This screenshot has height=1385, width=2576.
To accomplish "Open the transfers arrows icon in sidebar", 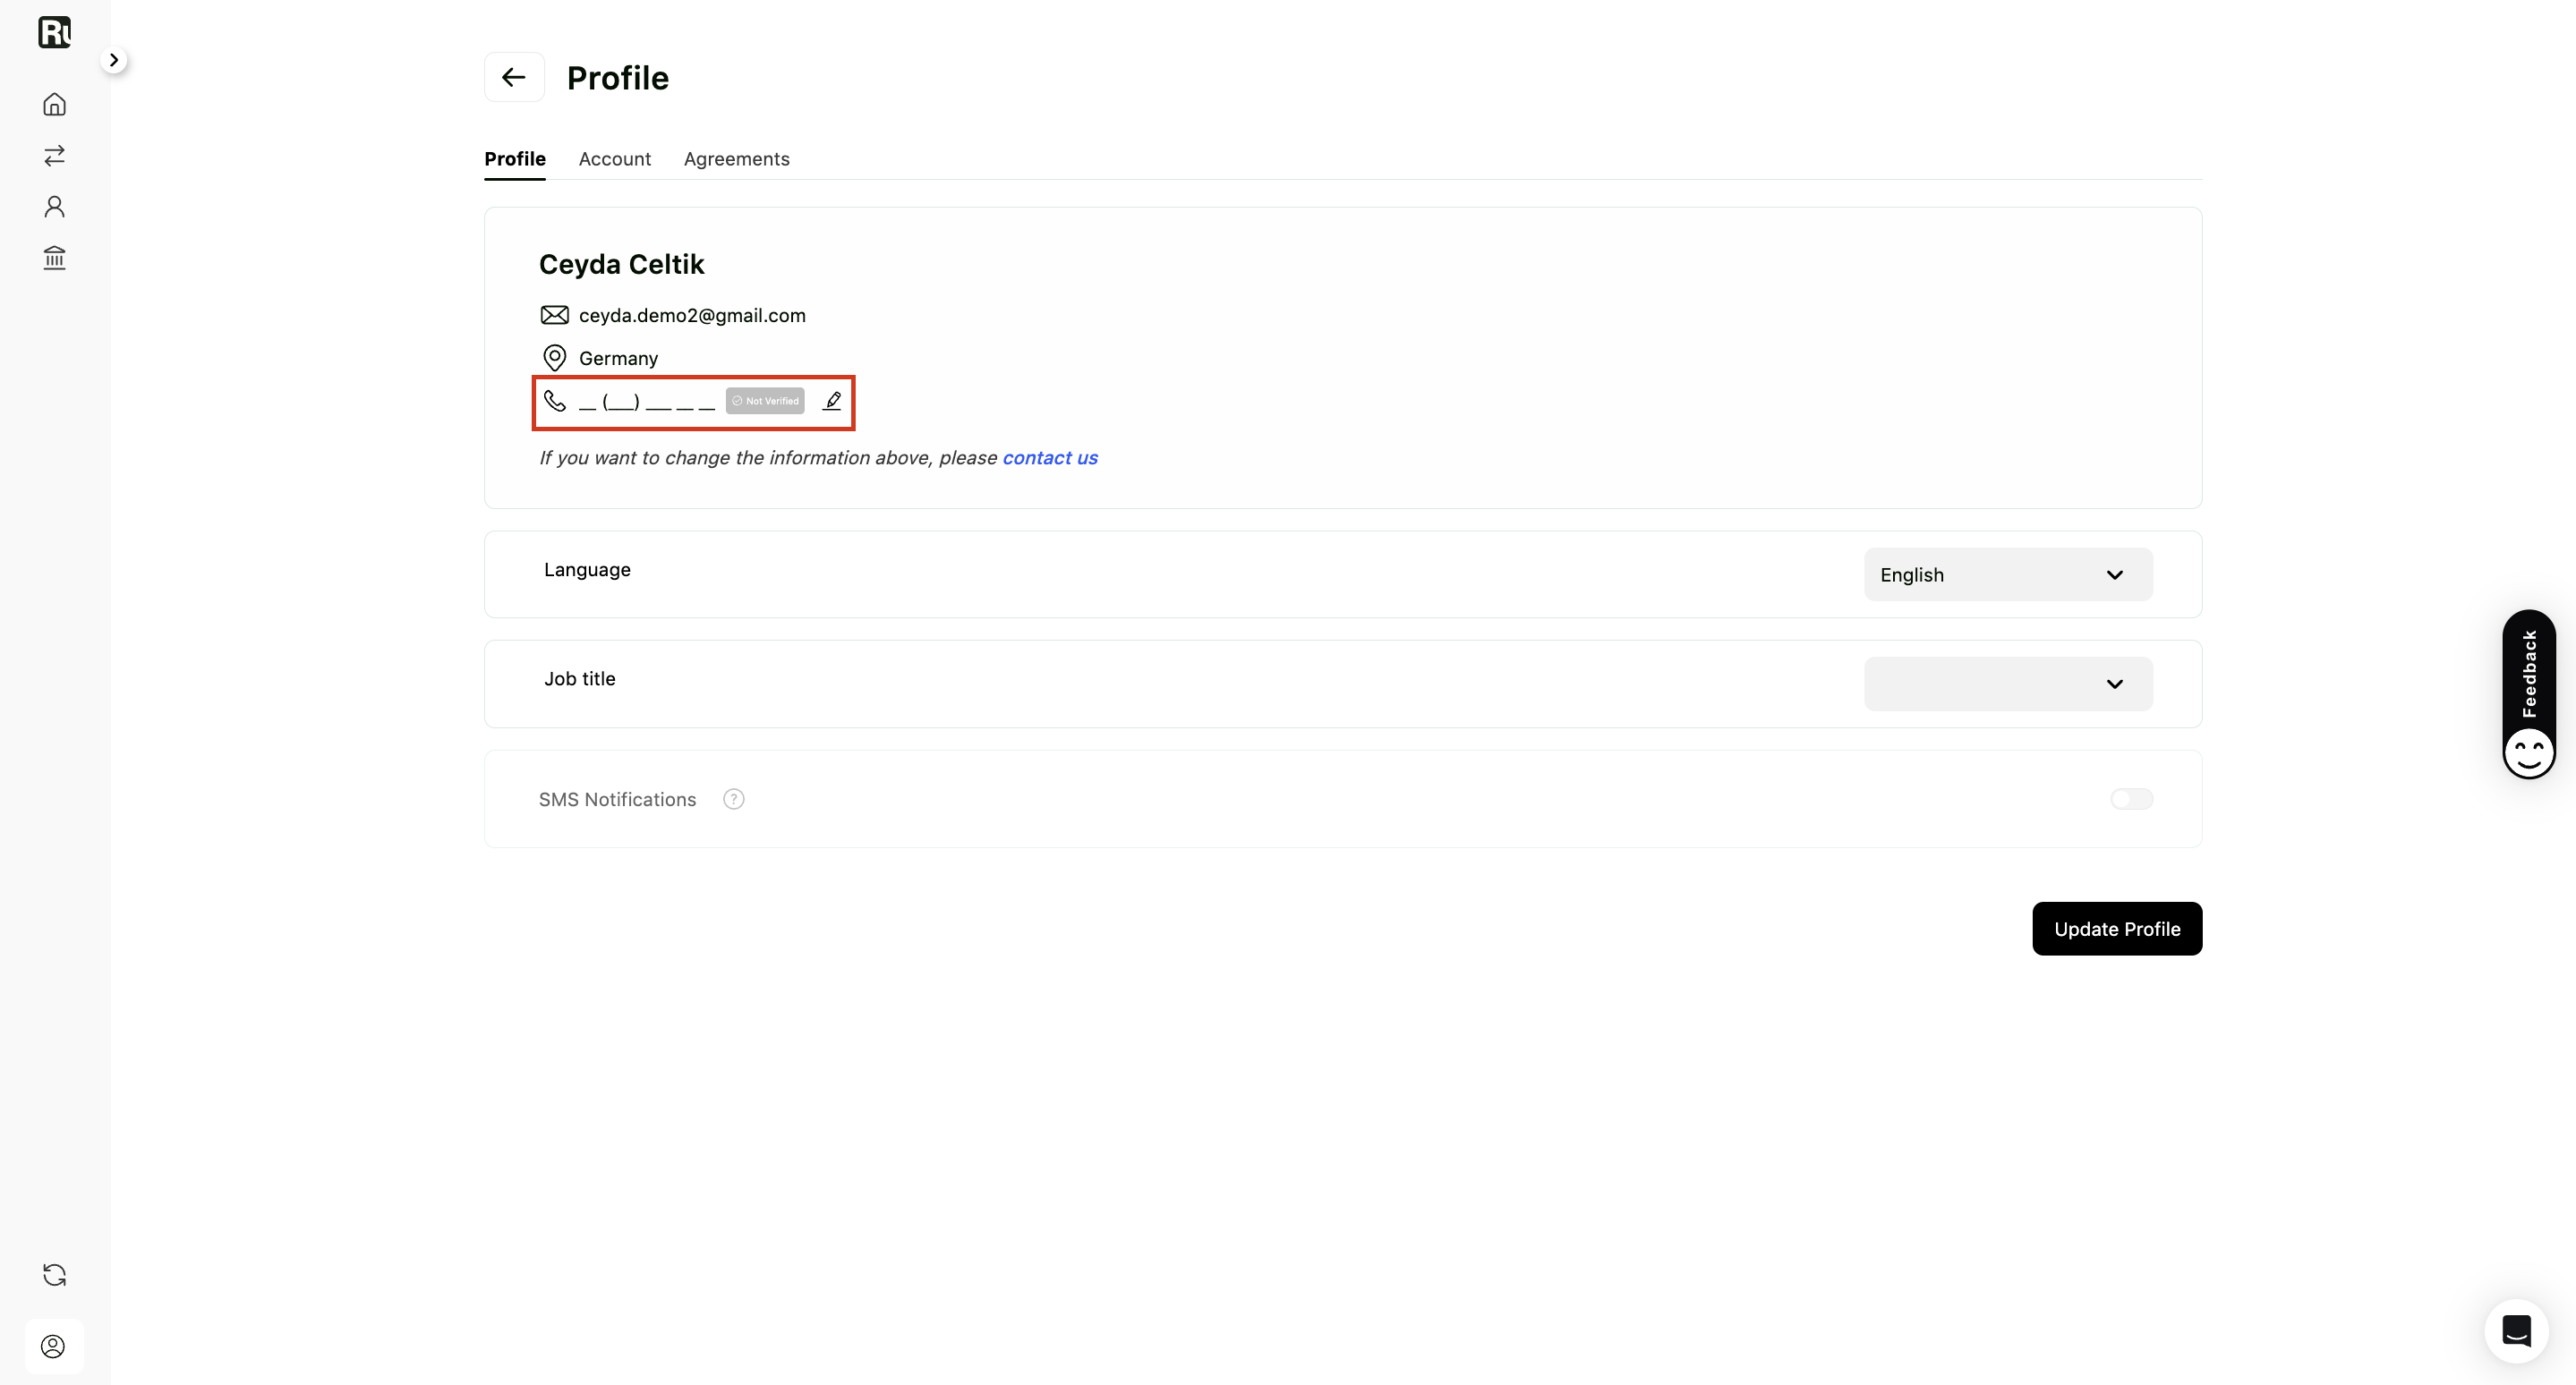I will pos(54,155).
